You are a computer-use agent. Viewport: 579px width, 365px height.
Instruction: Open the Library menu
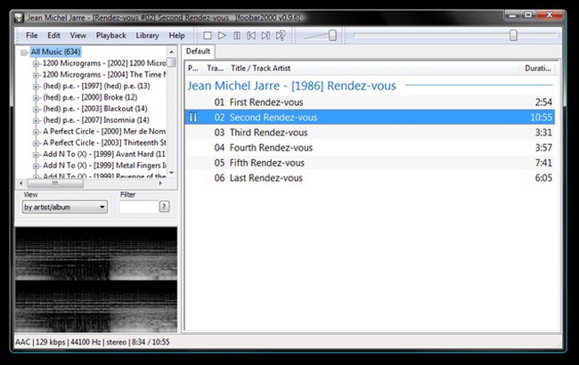[x=147, y=36]
